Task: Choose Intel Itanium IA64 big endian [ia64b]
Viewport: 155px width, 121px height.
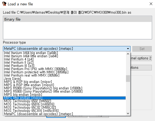Action: 65,53
